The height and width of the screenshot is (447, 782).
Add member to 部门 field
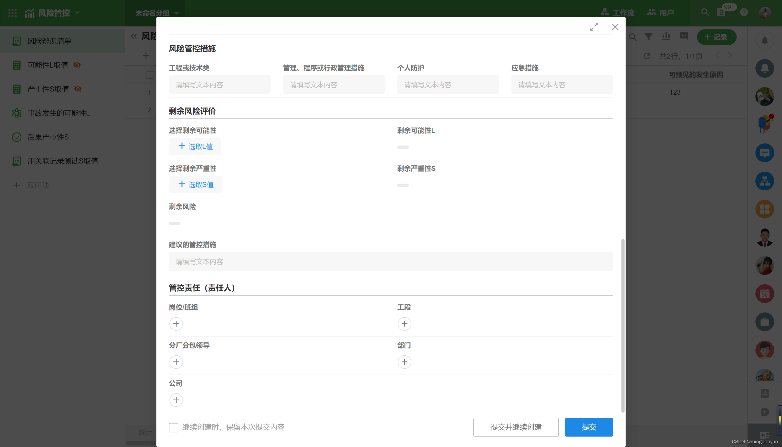(404, 362)
